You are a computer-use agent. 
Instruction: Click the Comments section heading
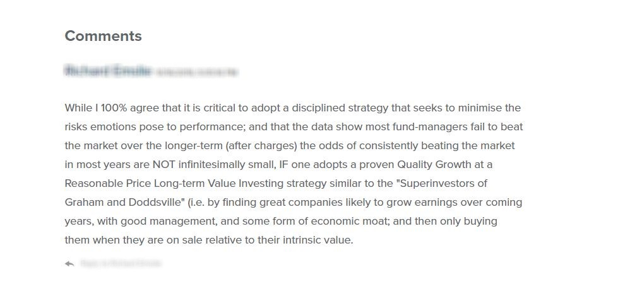[x=103, y=36]
